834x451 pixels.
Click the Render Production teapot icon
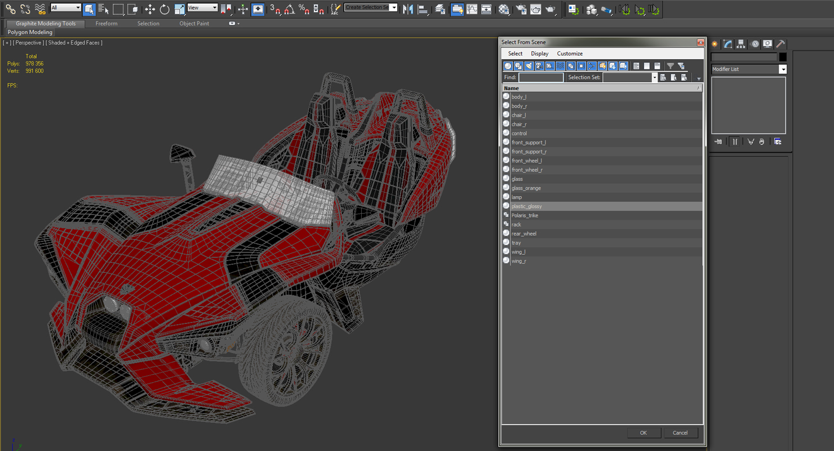(x=551, y=9)
